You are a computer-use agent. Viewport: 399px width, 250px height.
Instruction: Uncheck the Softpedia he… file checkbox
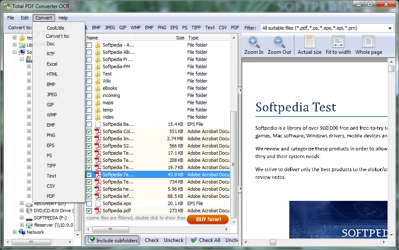pos(89,189)
